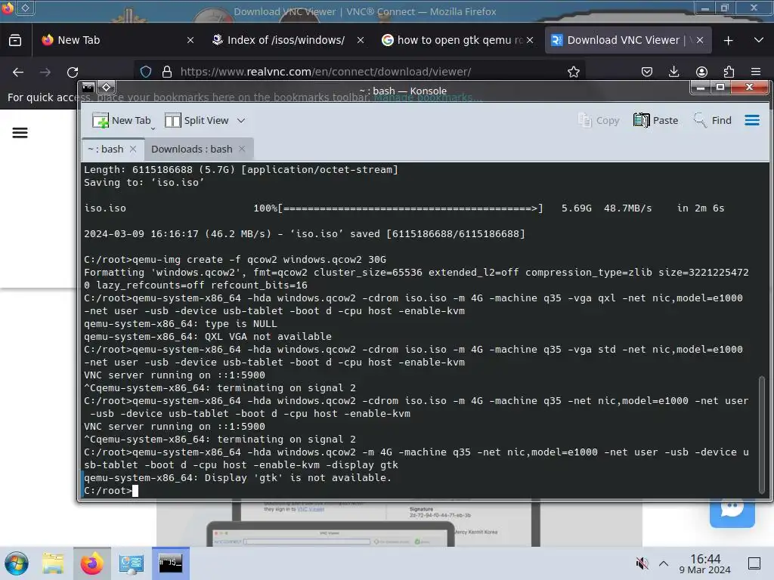Click the terminal prompt line 'C:/root>'
774x580 pixels.
[108, 491]
